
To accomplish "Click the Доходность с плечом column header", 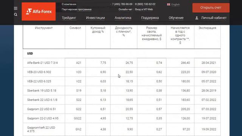I will click(x=124, y=32).
